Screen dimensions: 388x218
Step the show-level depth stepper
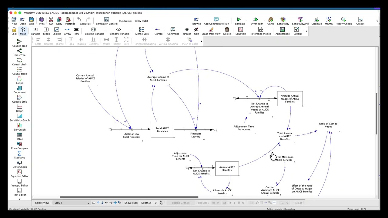[161, 203]
